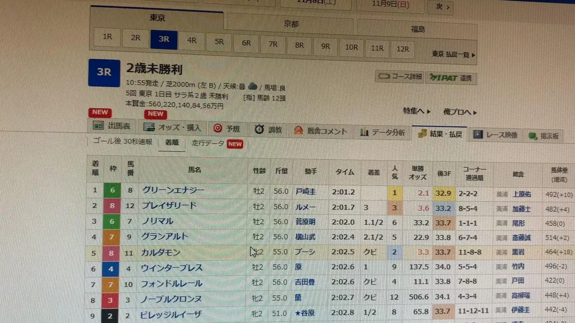Open the 予想 tab
Viewport: 575px width, 323px height.
click(x=227, y=129)
